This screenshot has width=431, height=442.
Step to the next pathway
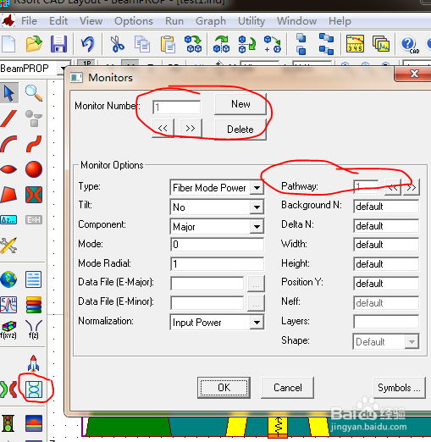click(x=412, y=187)
